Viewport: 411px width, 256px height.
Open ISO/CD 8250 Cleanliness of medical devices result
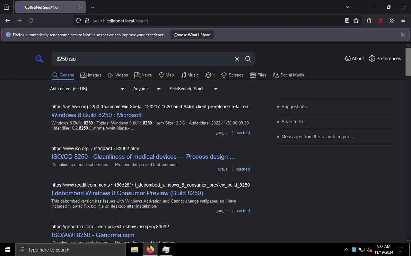click(143, 156)
